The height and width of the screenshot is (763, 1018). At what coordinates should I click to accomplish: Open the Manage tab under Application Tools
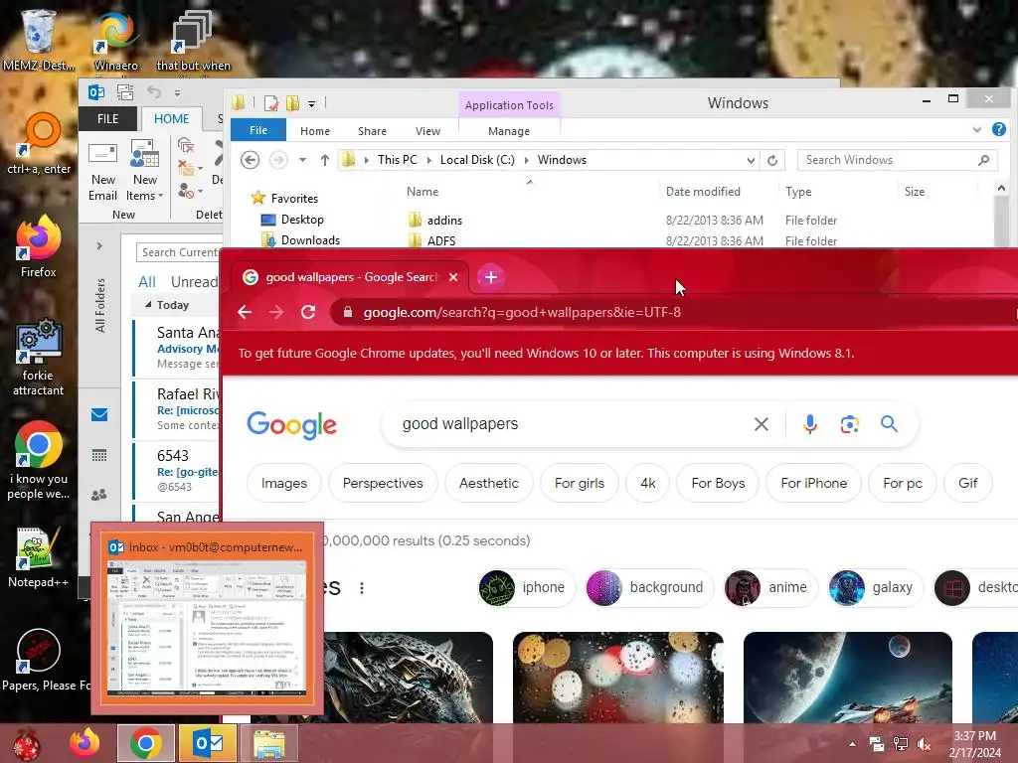point(509,131)
